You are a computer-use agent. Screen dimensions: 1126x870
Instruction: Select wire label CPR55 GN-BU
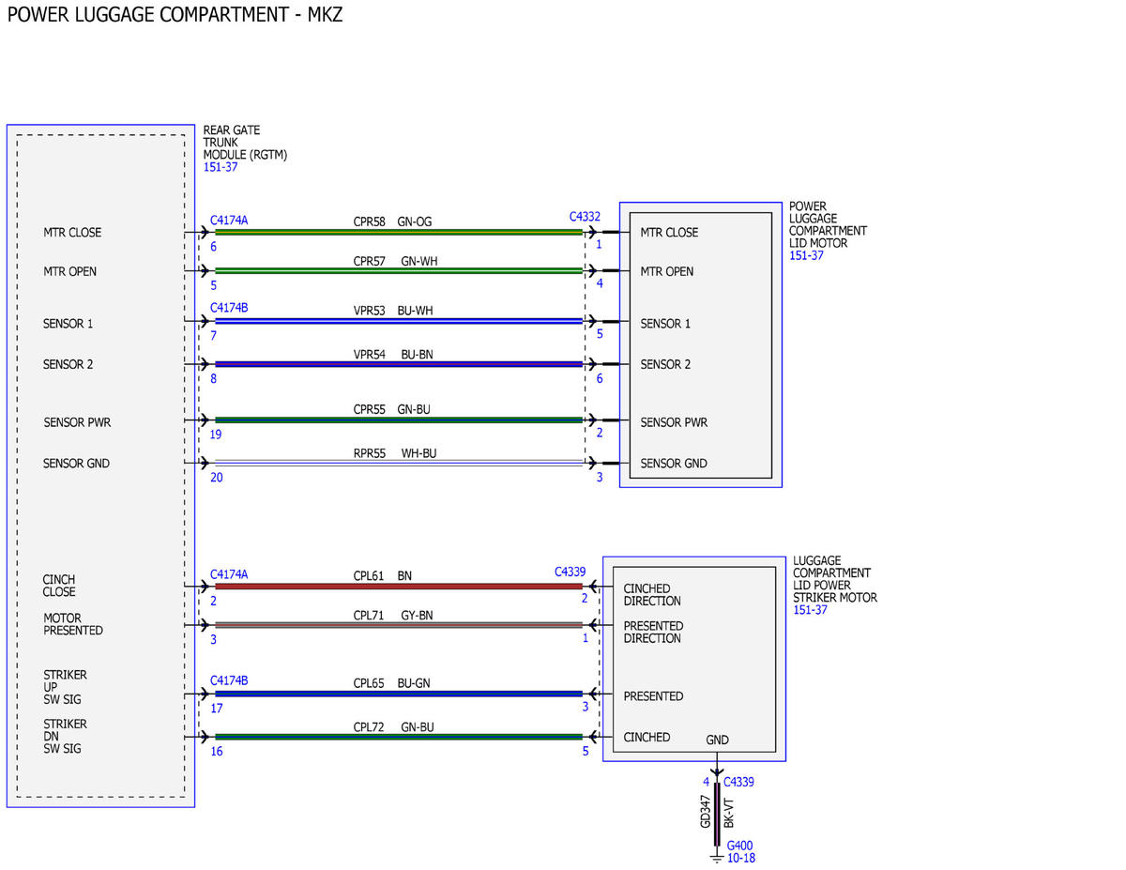tap(391, 410)
